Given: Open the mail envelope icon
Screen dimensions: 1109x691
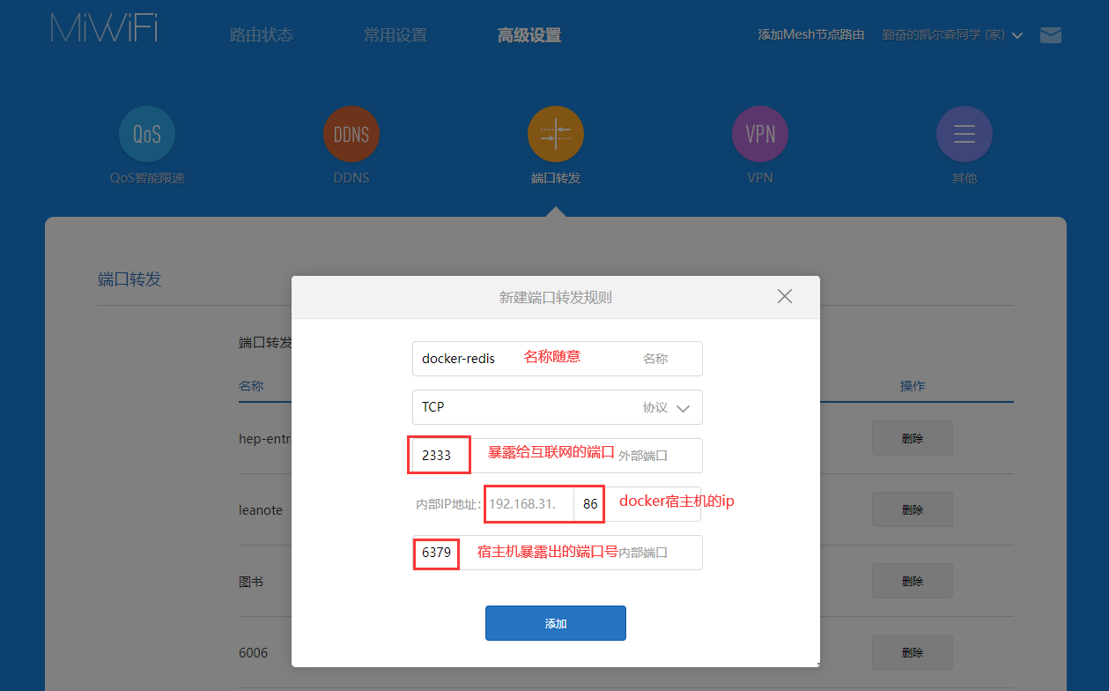Looking at the screenshot, I should (1051, 35).
